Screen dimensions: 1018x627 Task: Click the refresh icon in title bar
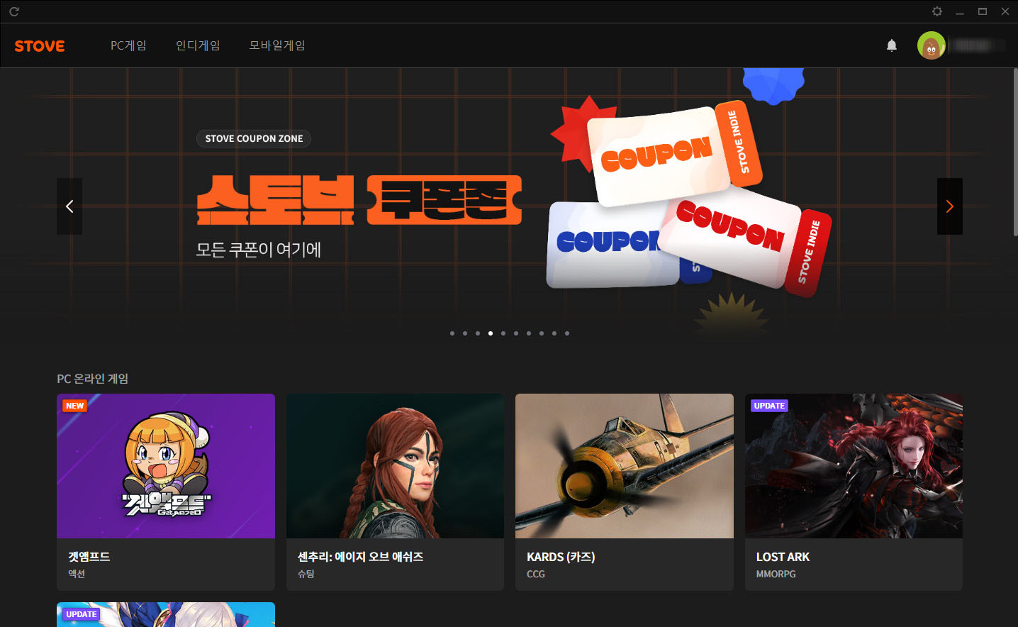click(13, 11)
